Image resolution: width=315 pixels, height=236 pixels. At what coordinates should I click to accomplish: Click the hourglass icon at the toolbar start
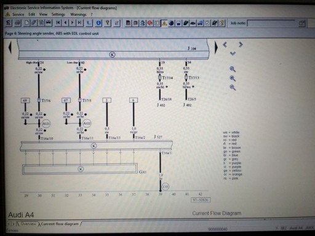click(9, 23)
